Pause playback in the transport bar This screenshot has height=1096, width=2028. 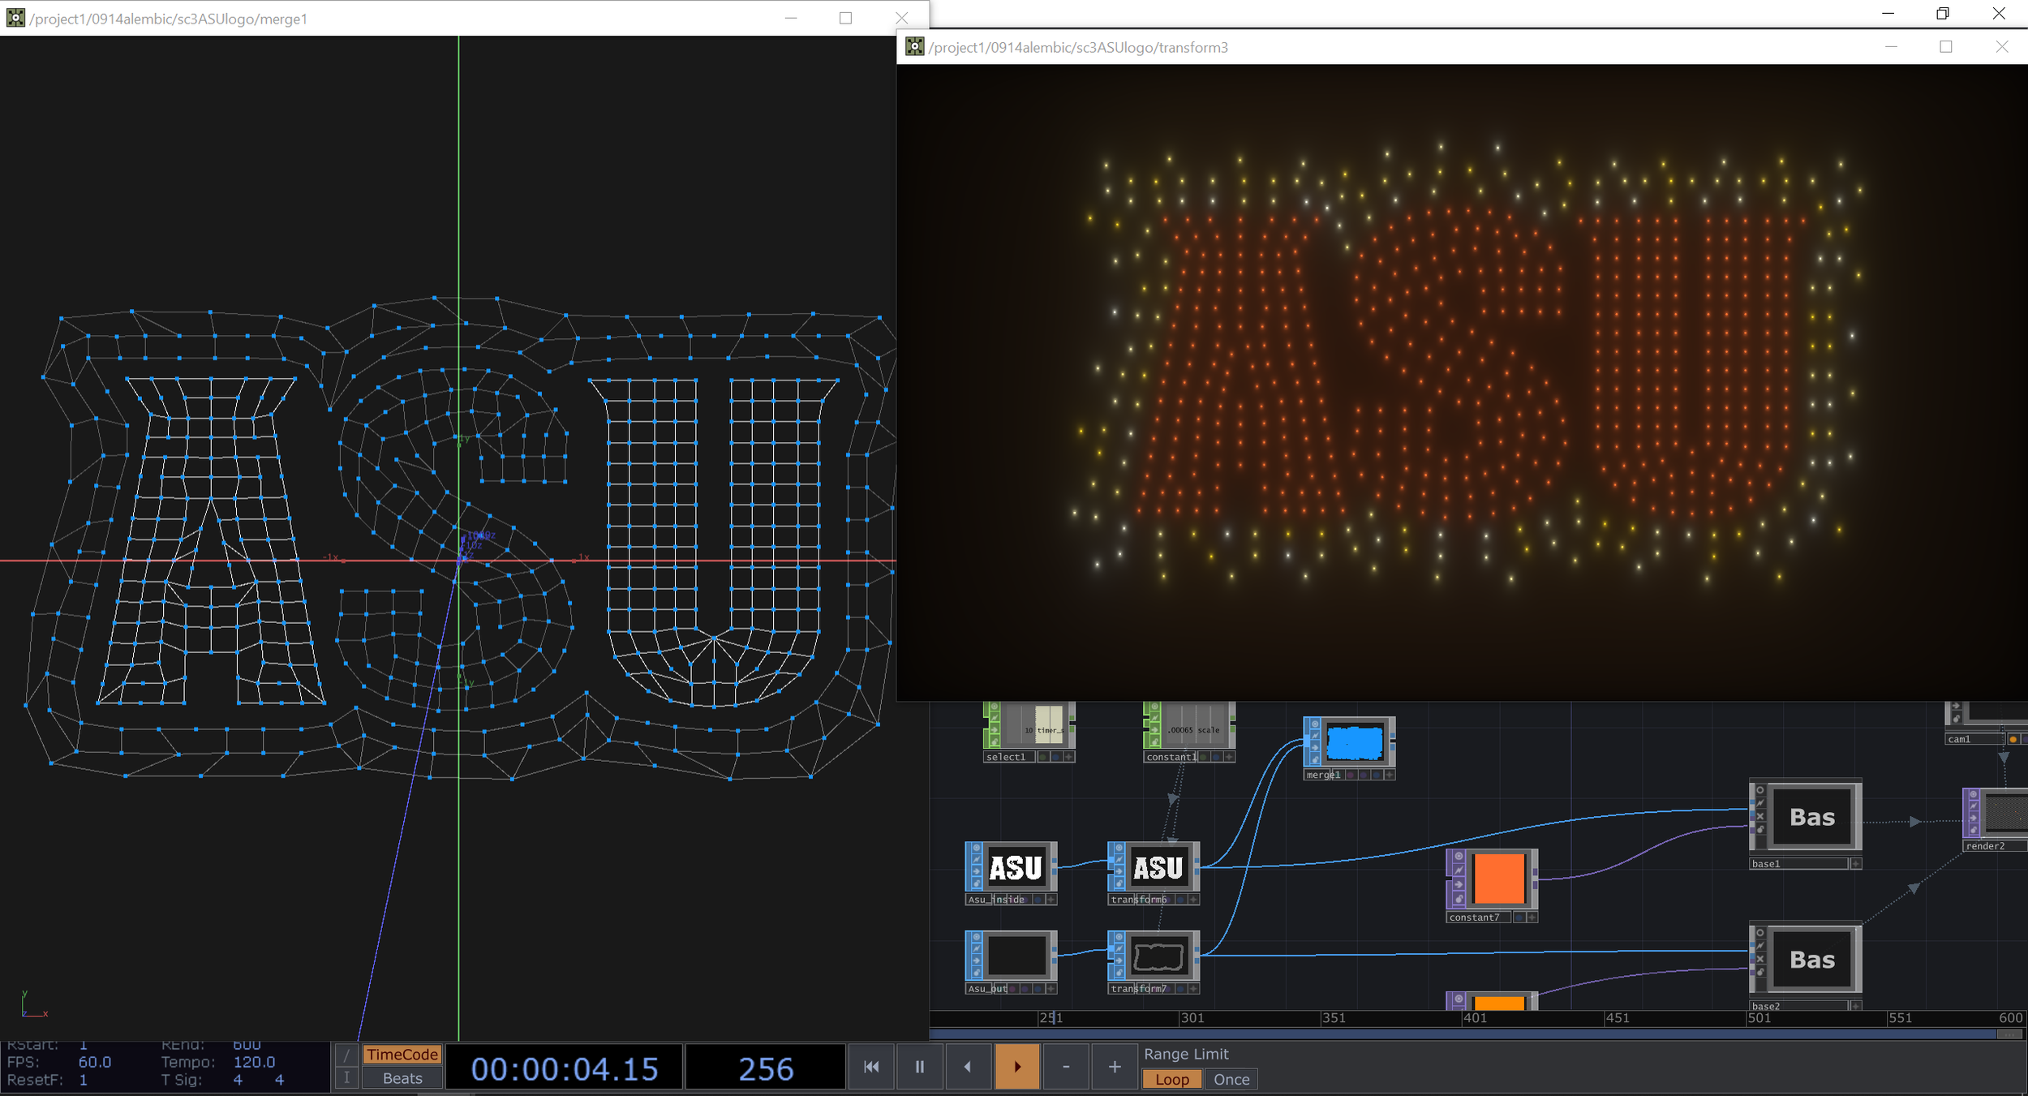[x=919, y=1067]
